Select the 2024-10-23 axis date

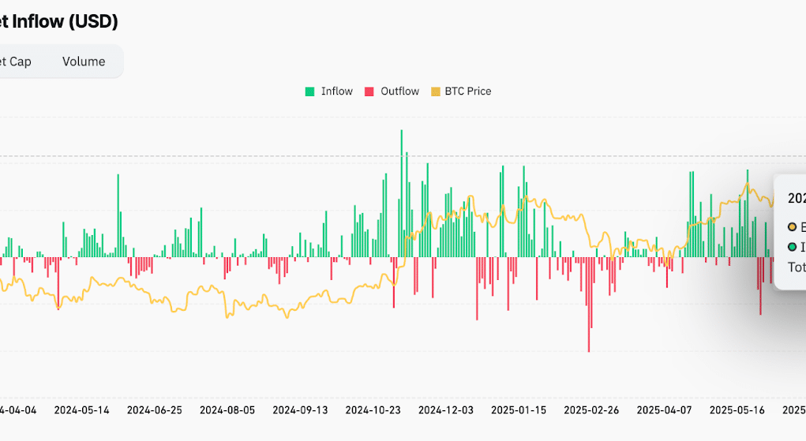(373, 410)
